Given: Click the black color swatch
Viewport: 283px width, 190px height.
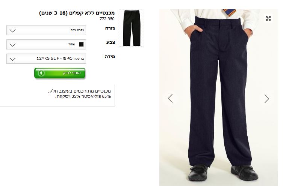Looking at the screenshot, I should click(x=82, y=45).
